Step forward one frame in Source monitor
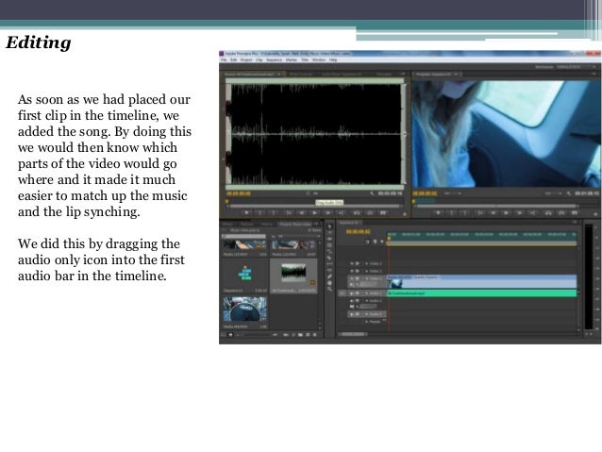602x452 pixels. [327, 212]
